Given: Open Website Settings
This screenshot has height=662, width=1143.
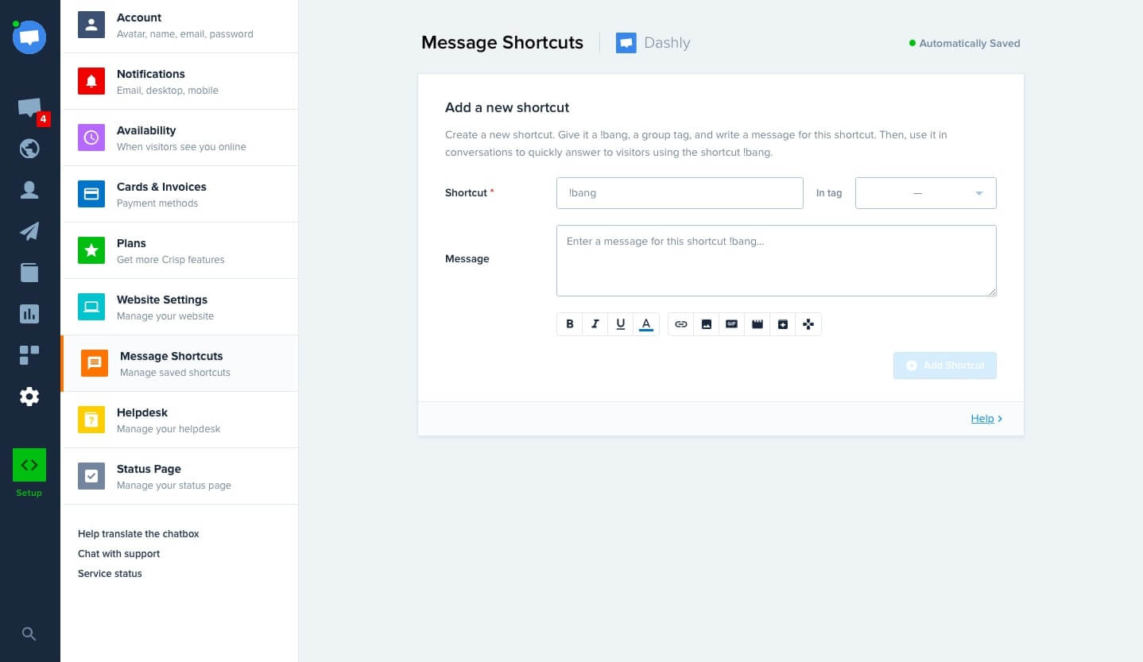Looking at the screenshot, I should (180, 307).
